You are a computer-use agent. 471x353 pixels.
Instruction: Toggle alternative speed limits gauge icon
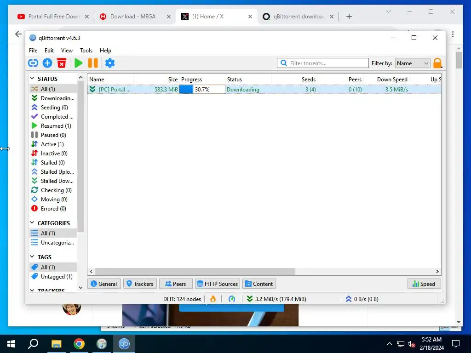232,299
